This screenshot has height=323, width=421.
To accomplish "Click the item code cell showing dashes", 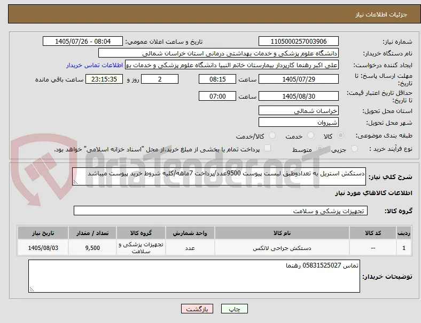I will pos(373,248).
